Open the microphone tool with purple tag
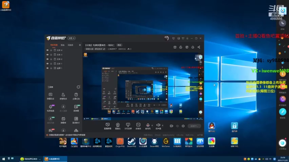The width and height of the screenshot is (289, 162). [x=51, y=108]
